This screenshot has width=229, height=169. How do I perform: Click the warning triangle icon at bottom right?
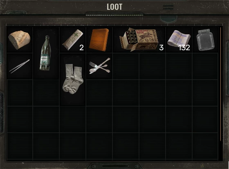[x=202, y=165]
